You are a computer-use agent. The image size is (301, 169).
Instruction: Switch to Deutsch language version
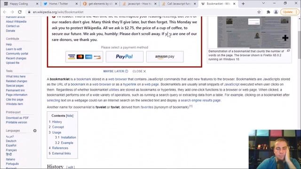(x=11, y=141)
